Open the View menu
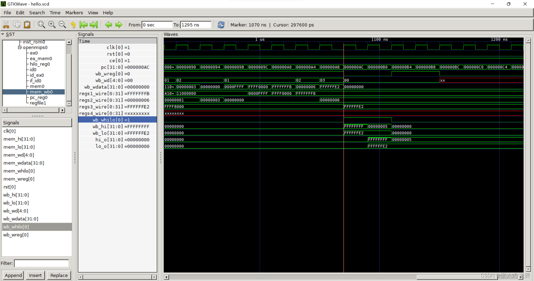 (93, 13)
